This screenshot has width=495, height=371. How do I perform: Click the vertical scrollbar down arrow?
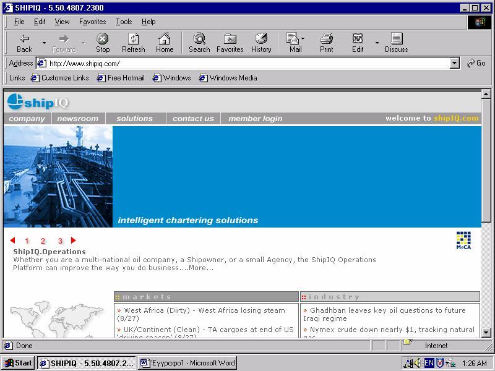(486, 333)
